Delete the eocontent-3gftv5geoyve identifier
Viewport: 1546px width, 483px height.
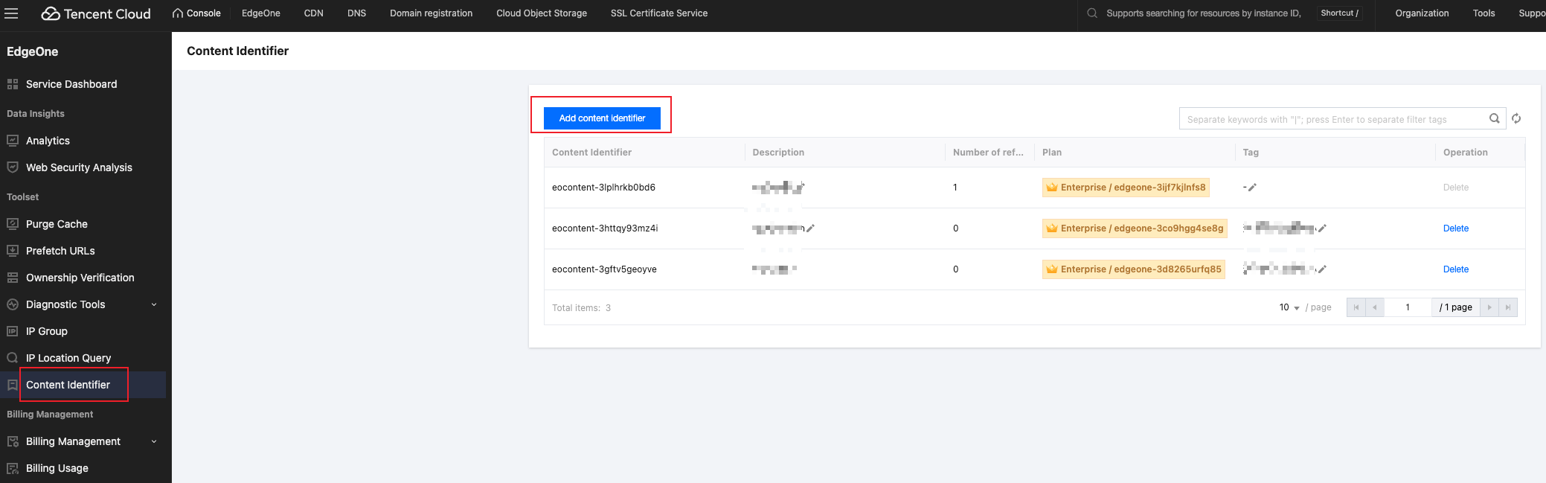(1455, 269)
